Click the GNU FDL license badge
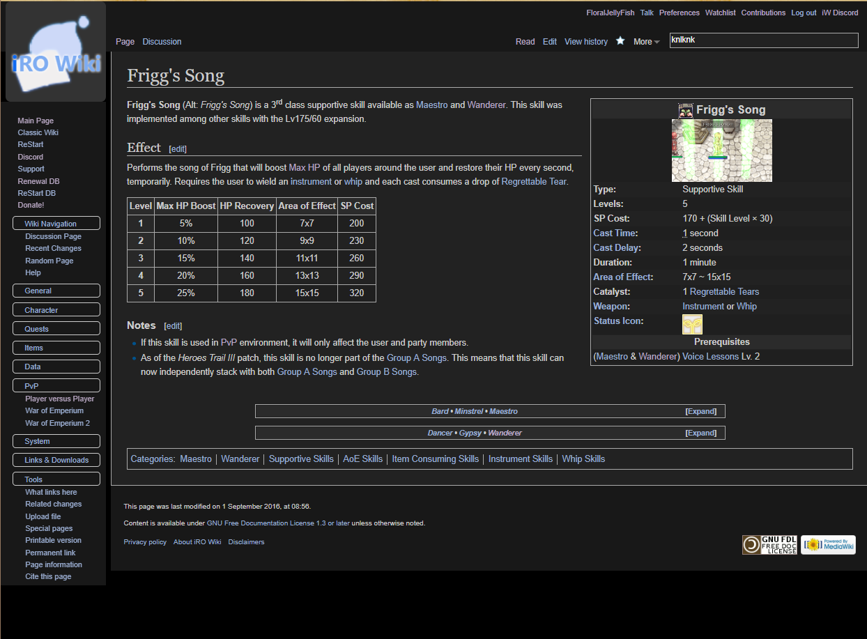Viewport: 867px width, 639px height. pos(769,545)
